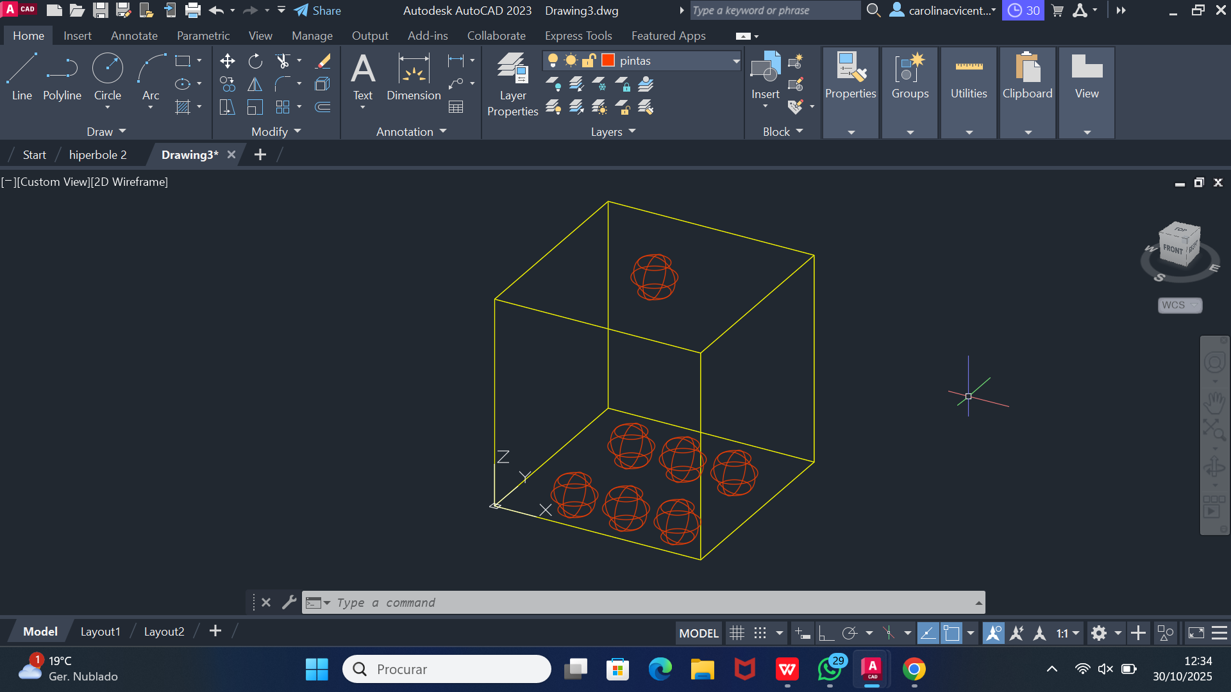Viewport: 1231px width, 692px height.
Task: Switch to the Annotate ribbon tab
Action: click(x=134, y=36)
